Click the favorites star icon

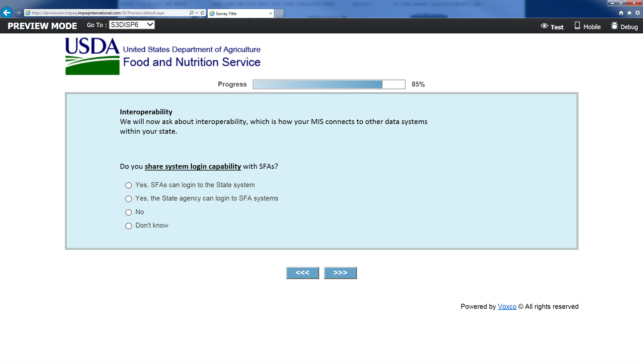(x=629, y=13)
